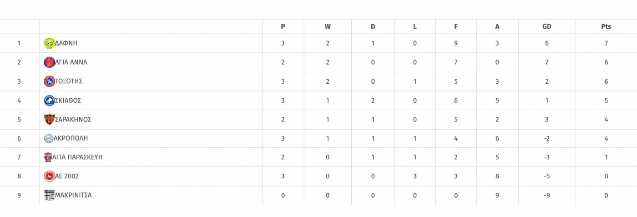Open the ΣΑΡΑΚΗΝΟΣ shield logo
637x217 pixels.
pos(49,120)
